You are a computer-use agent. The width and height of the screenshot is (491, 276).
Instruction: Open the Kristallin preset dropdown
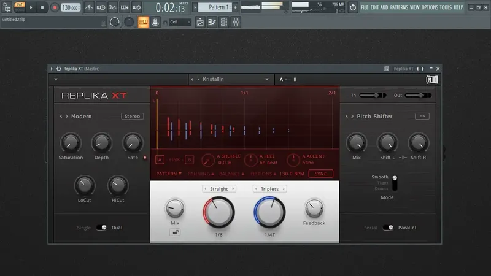pyautogui.click(x=267, y=80)
